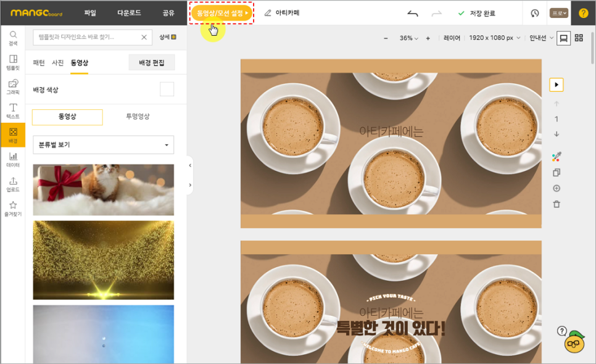
Task: Open the version history clock icon
Action: click(x=534, y=14)
